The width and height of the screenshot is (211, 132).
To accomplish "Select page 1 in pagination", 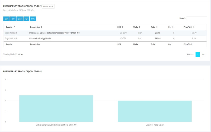I will tap(198, 55).
